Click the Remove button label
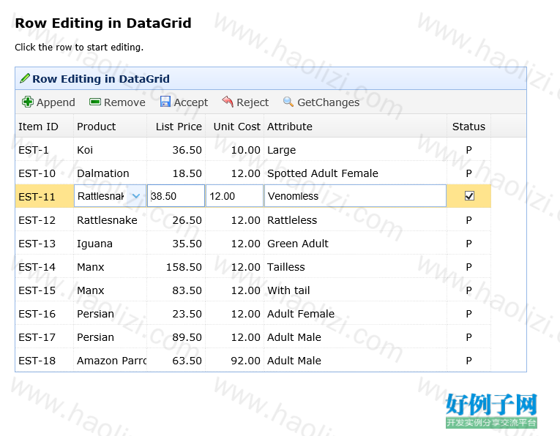Image resolution: width=560 pixels, height=436 pixels. click(124, 102)
